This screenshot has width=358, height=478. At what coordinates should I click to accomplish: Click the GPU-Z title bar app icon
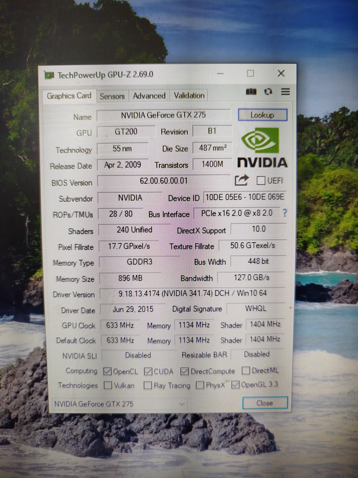click(49, 75)
